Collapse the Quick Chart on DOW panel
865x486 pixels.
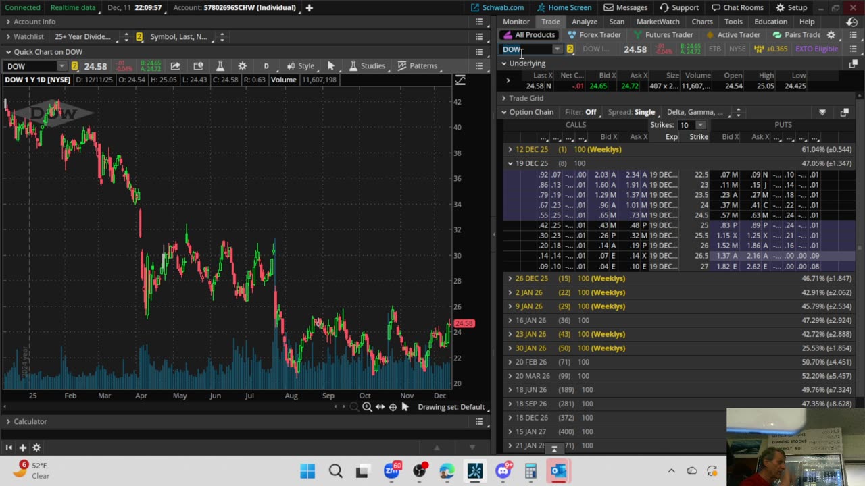(8, 51)
